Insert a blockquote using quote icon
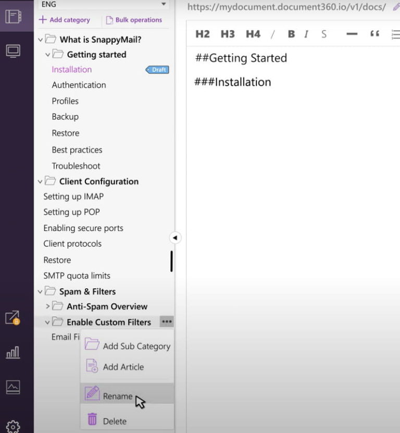Viewport: 400px width, 433px height. [x=374, y=34]
